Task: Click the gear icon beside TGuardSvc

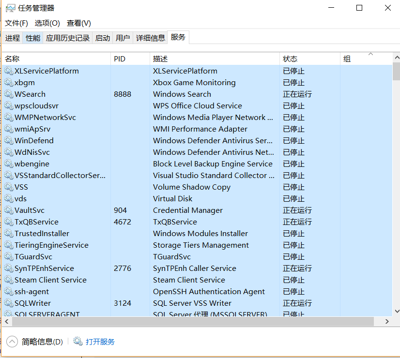Action: (9, 256)
